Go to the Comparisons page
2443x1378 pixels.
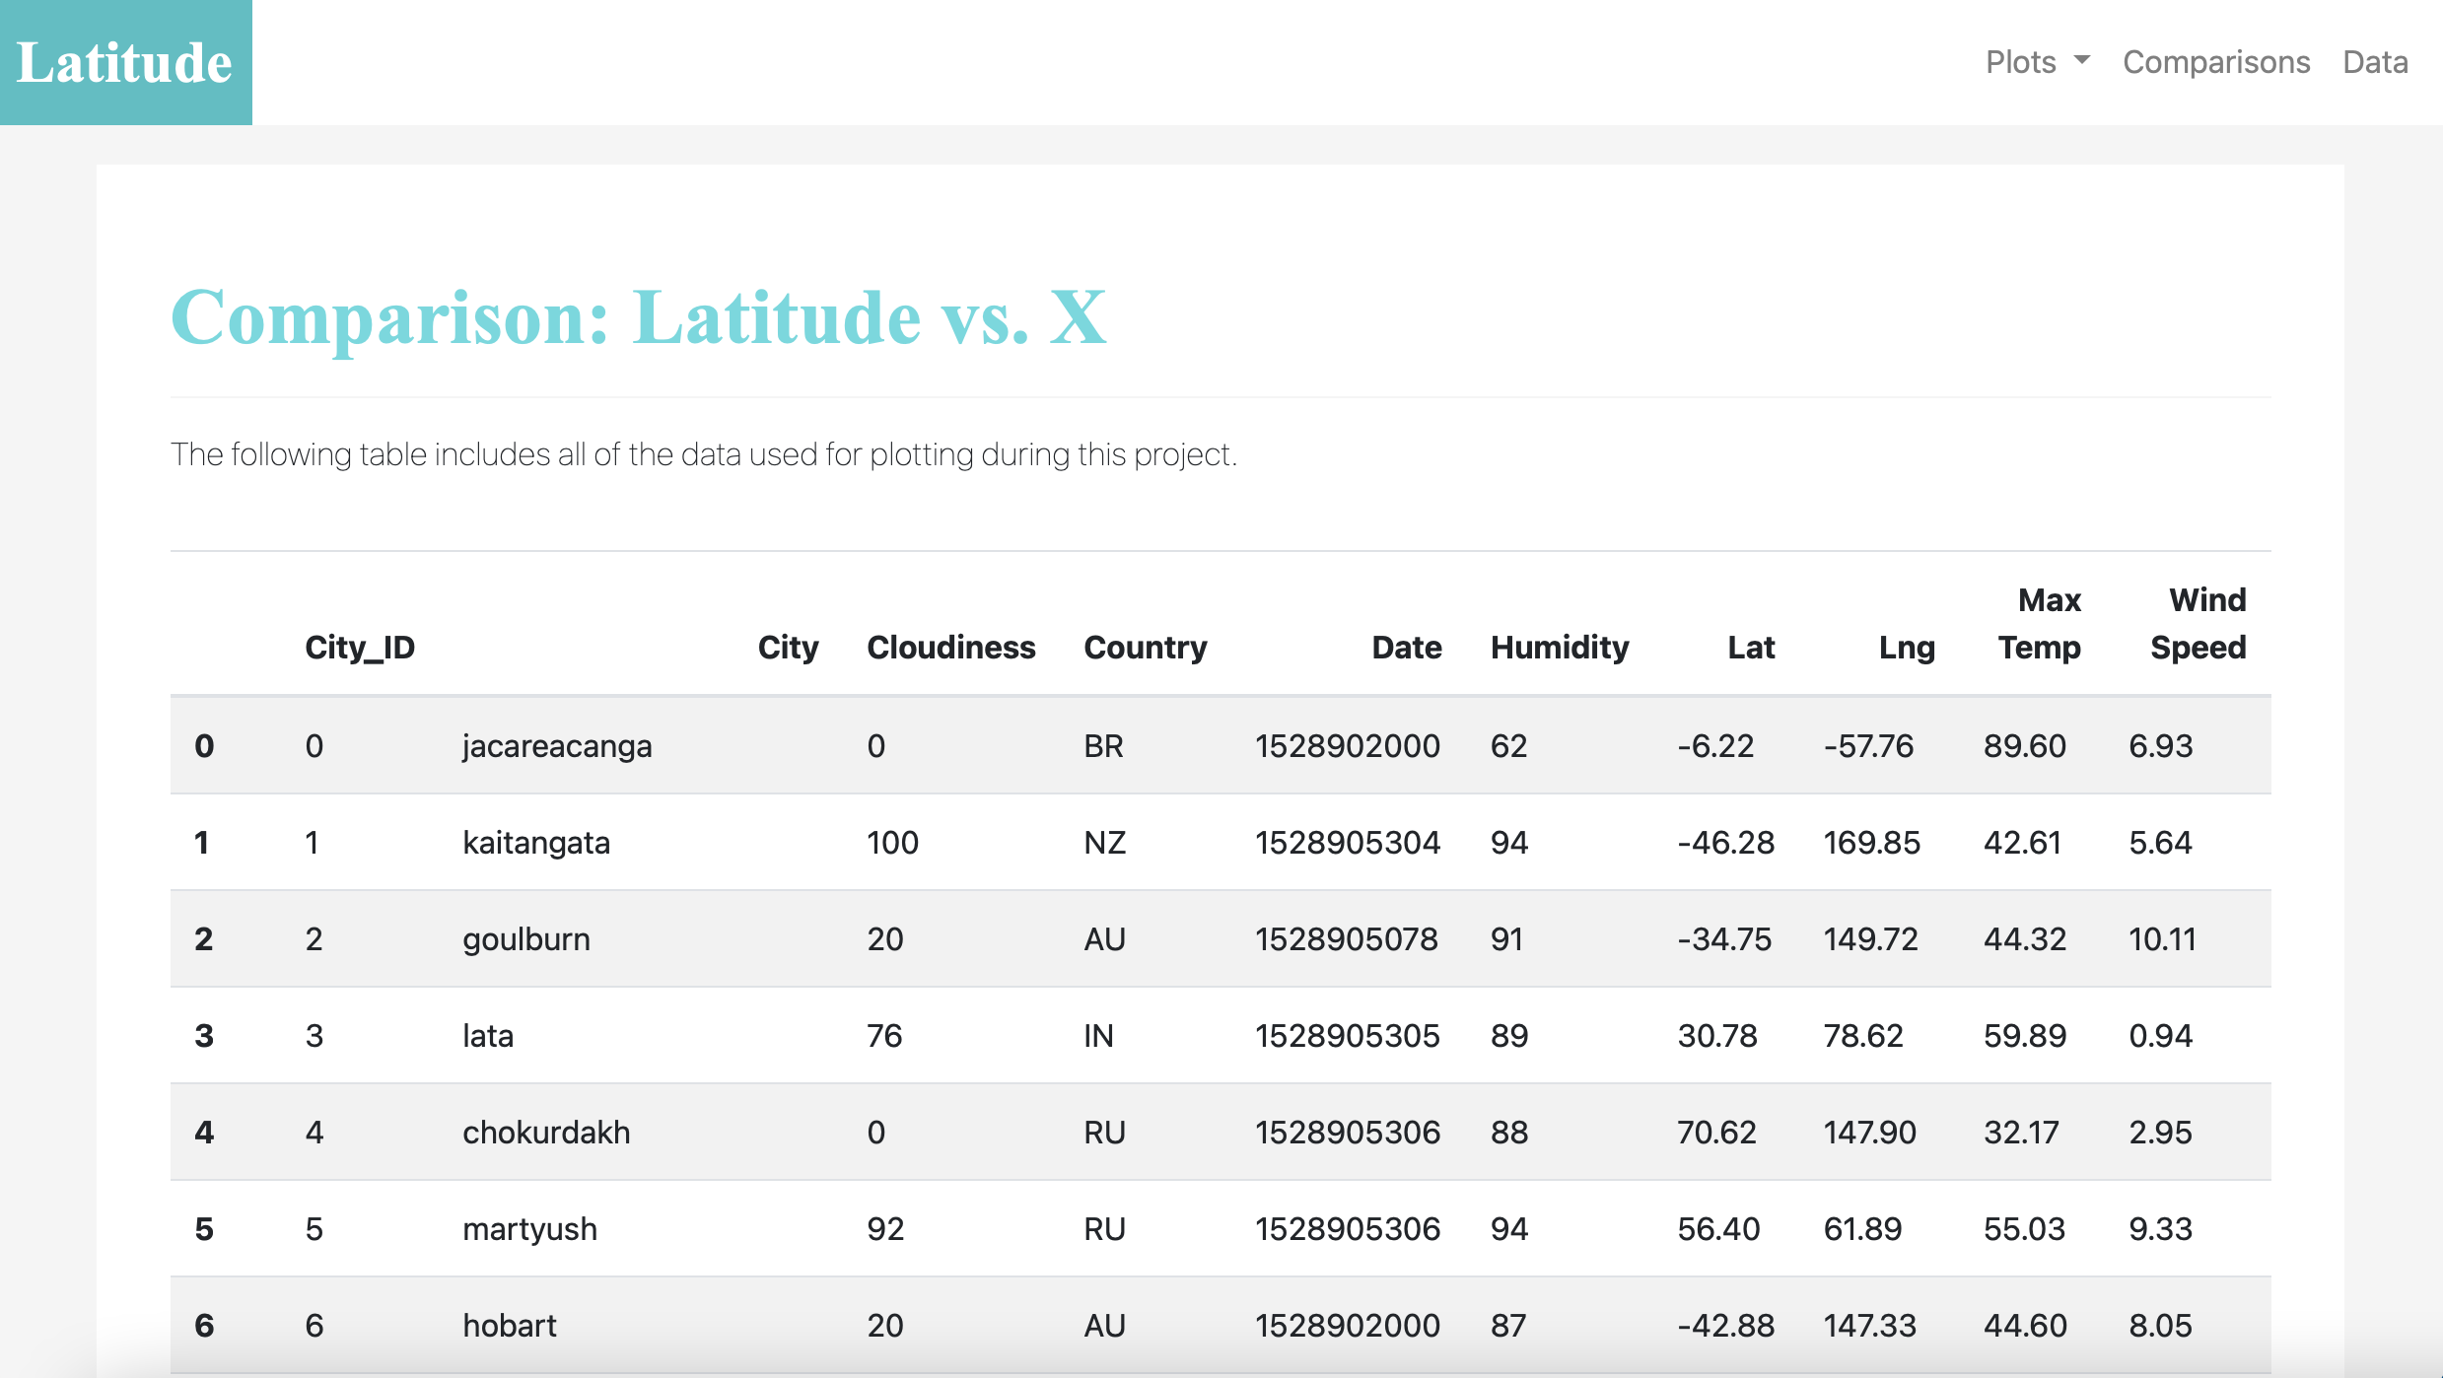tap(2215, 62)
